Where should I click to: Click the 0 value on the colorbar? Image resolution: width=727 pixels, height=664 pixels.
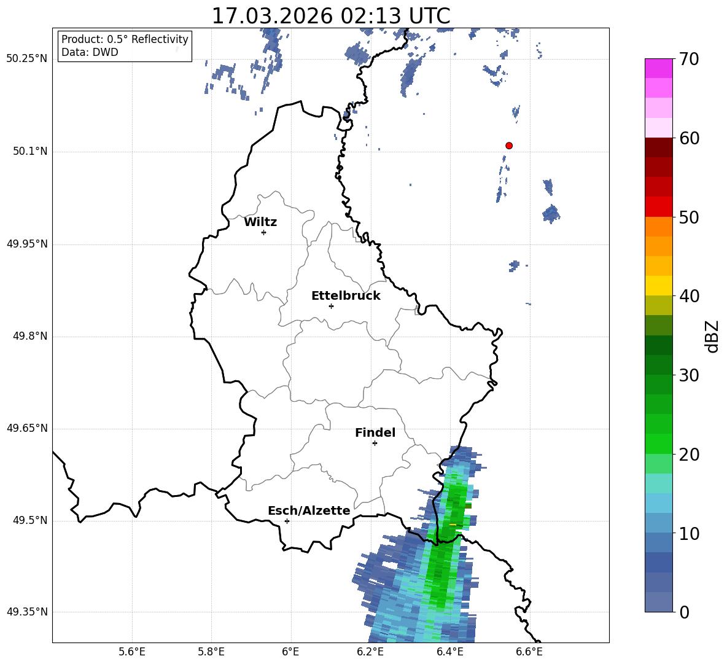pyautogui.click(x=684, y=612)
